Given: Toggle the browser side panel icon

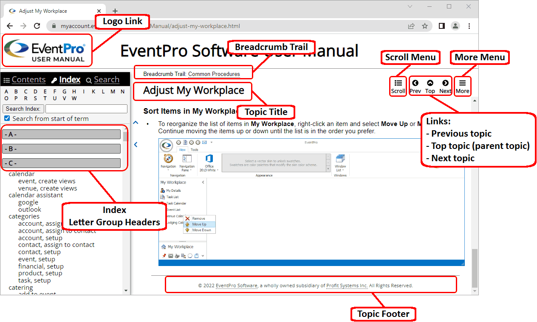Looking at the screenshot, I should point(442,26).
